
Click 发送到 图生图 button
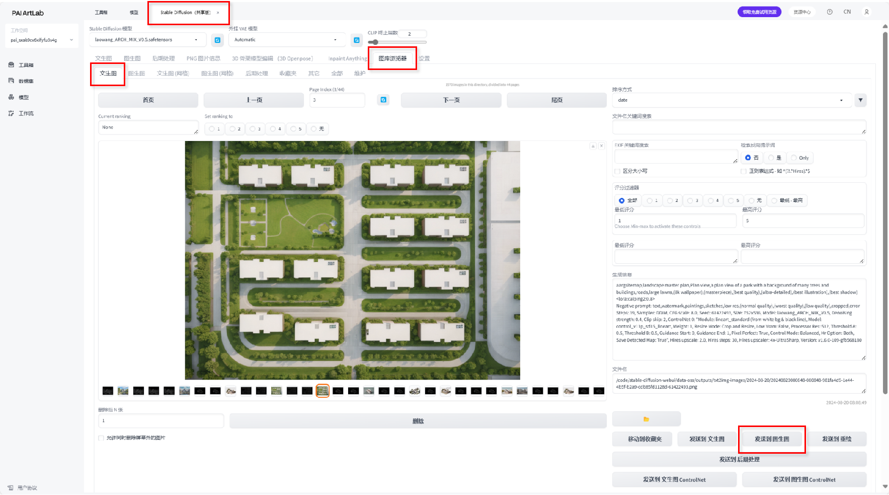pos(772,439)
